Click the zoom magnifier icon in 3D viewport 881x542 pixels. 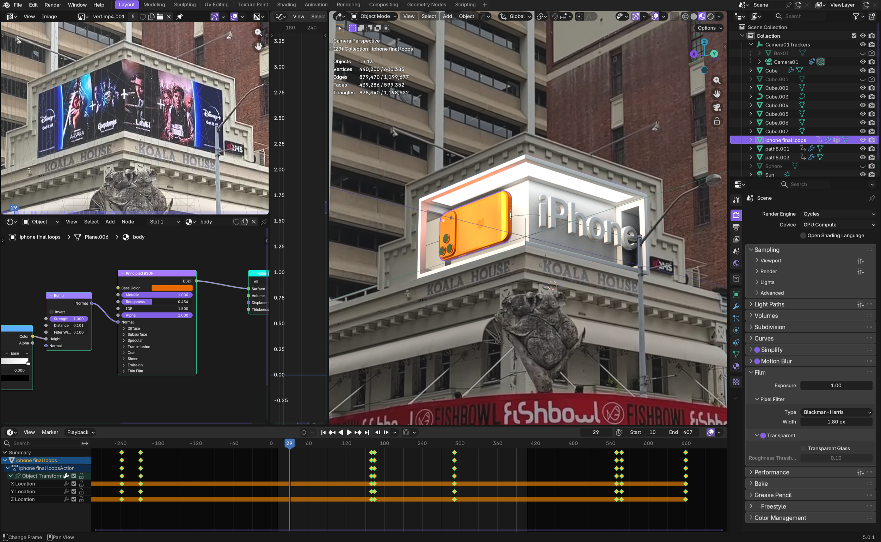716,80
